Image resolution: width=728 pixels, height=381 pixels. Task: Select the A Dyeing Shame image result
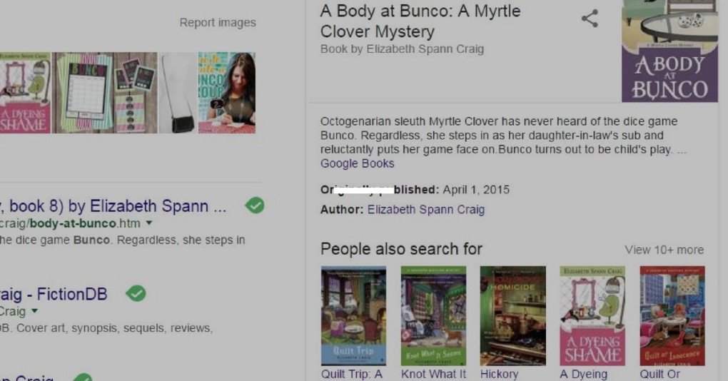(25, 93)
